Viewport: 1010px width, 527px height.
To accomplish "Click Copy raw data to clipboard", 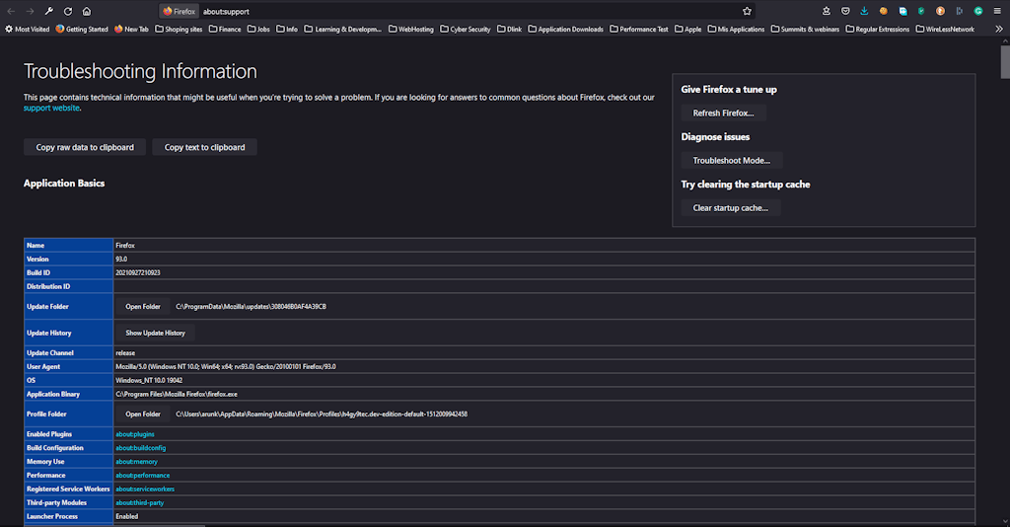I will [x=85, y=147].
